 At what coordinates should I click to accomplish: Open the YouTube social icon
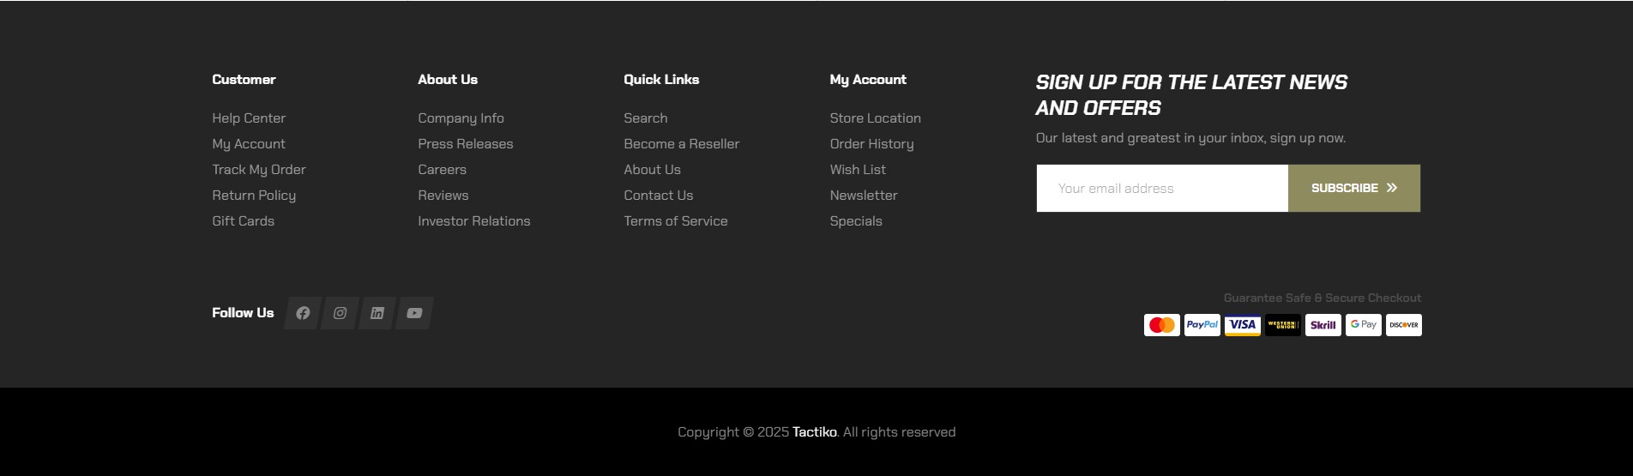tap(414, 313)
